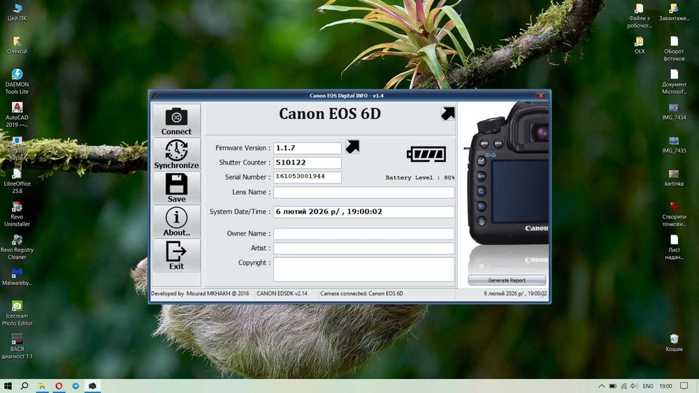Close the Canon EOS Digital Info window
699x393 pixels.
click(541, 96)
